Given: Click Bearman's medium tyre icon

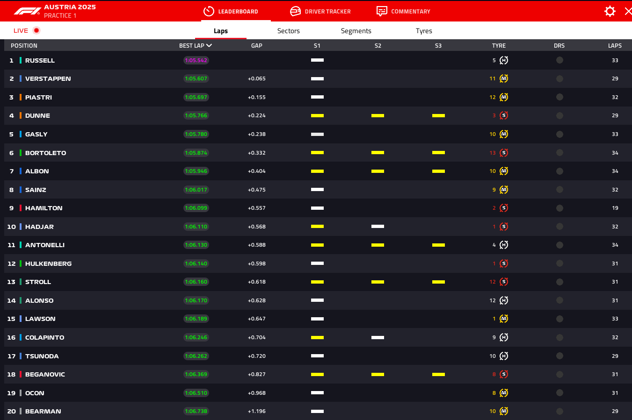Looking at the screenshot, I should [x=504, y=411].
